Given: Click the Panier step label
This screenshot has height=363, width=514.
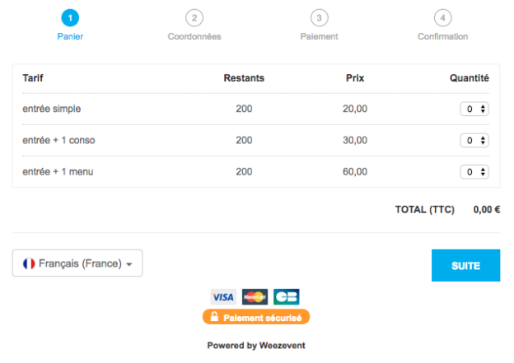Looking at the screenshot, I should click(70, 37).
